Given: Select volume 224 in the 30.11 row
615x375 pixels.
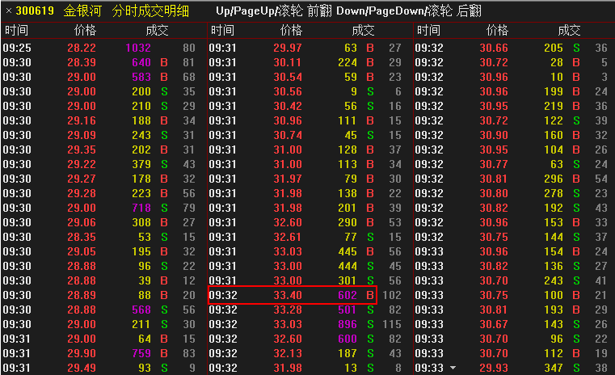Looking at the screenshot, I should pyautogui.click(x=348, y=62).
